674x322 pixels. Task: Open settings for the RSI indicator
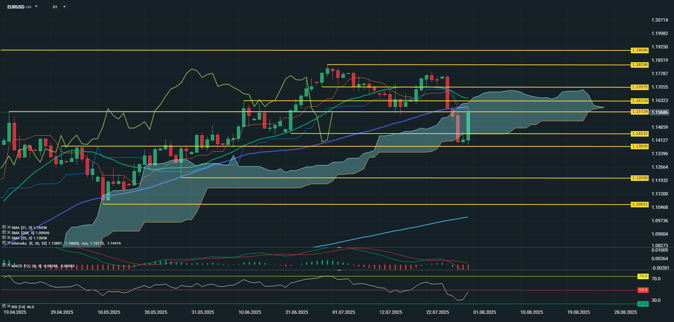(4, 306)
